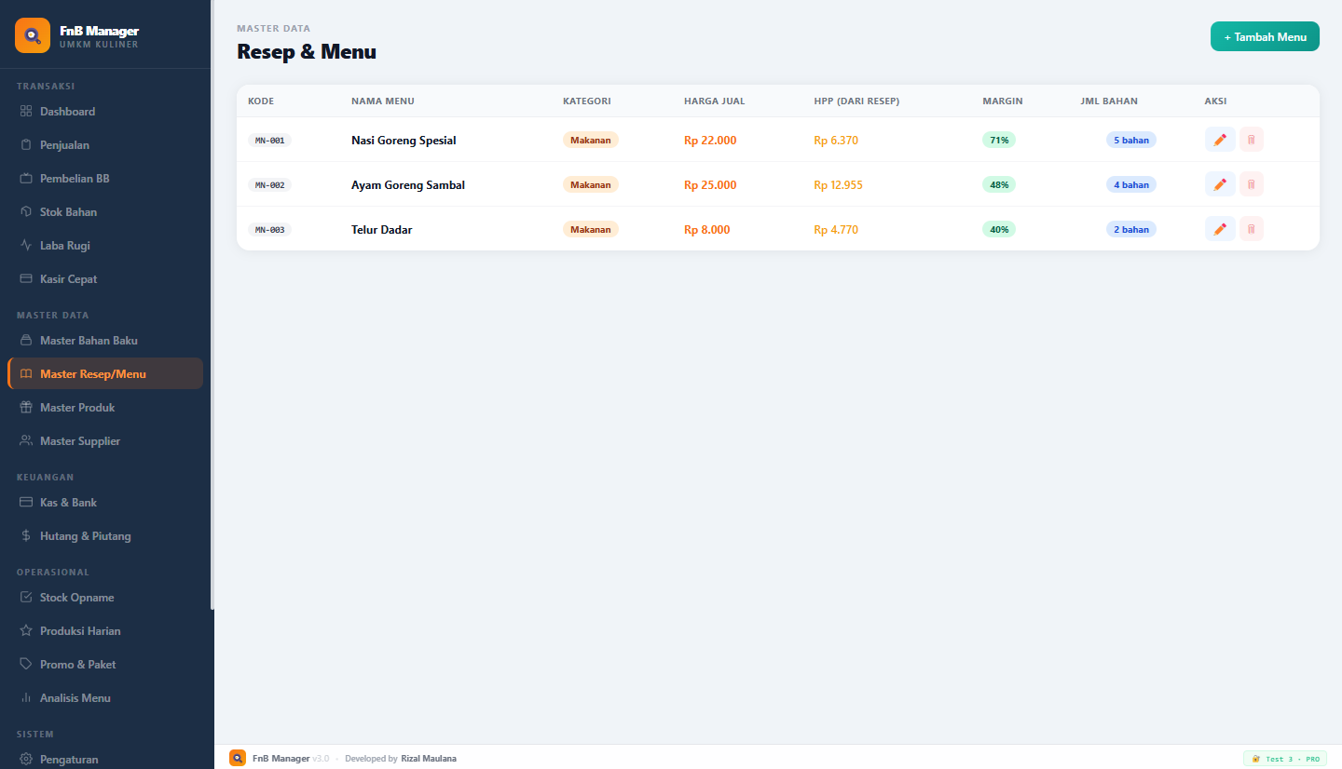Edit the Telur Dadar menu row
This screenshot has width=1342, height=769.
(1220, 229)
